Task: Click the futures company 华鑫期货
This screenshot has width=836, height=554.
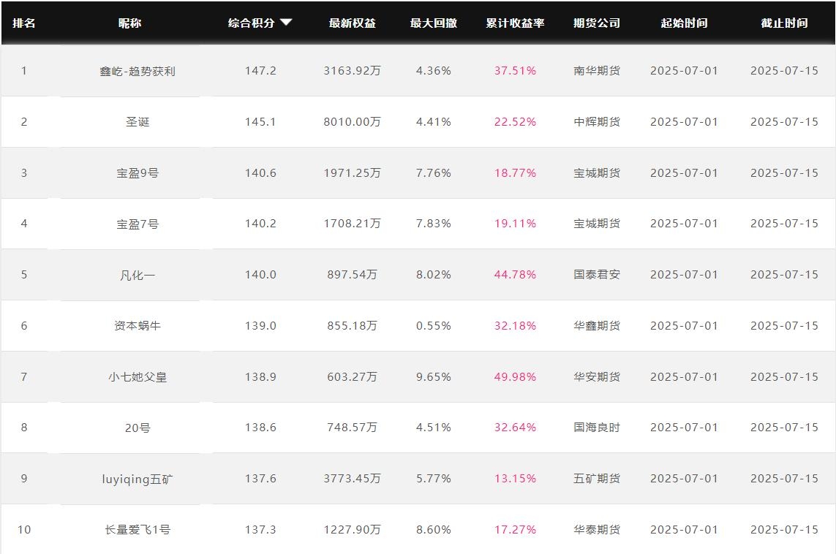Action: tap(597, 326)
